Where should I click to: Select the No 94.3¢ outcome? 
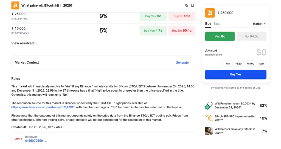[x=252, y=36]
